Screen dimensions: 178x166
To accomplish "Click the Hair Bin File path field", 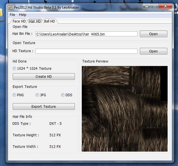I will (86, 34).
